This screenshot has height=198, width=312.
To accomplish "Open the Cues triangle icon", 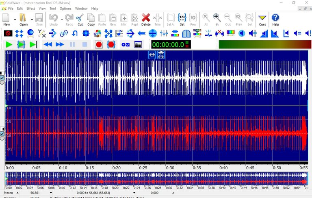I will (x=262, y=20).
